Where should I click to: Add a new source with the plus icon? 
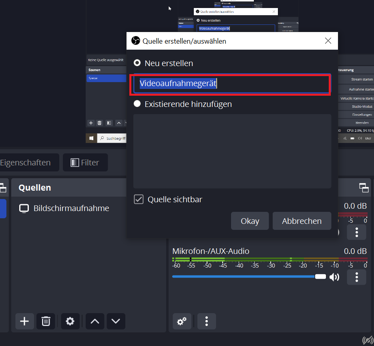(24, 321)
